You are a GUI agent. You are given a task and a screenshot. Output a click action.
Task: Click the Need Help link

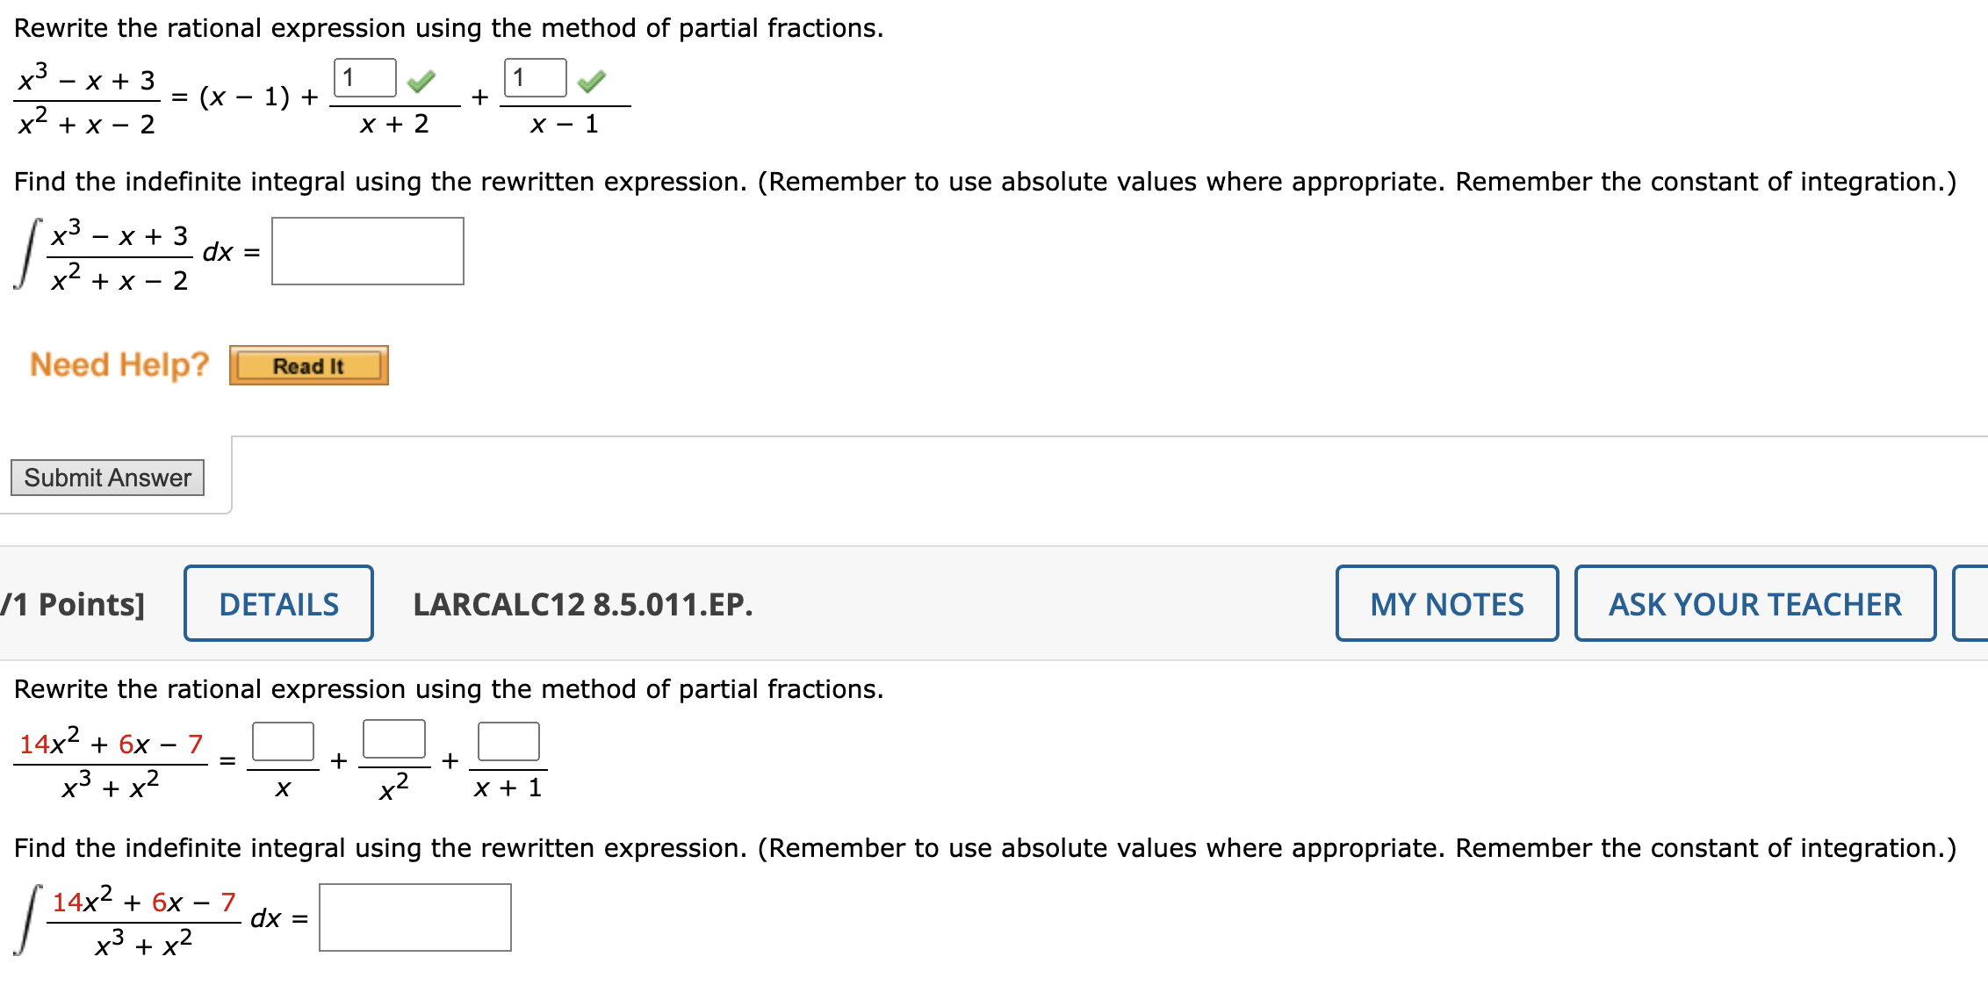[118, 363]
